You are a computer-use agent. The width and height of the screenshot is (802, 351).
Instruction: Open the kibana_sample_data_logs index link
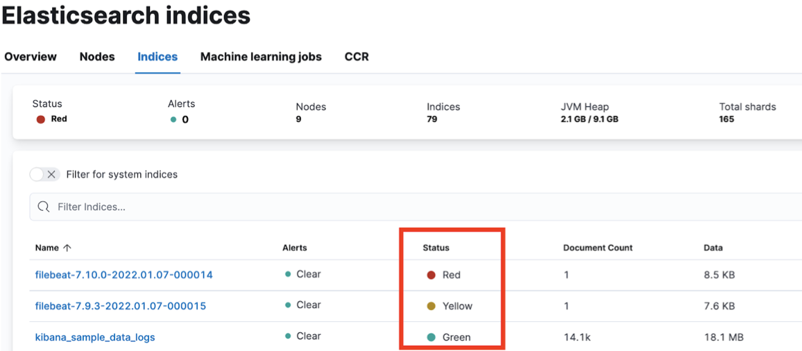95,337
